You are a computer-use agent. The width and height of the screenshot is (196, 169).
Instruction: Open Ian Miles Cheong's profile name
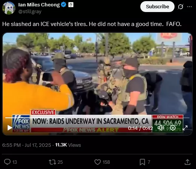[x=39, y=5]
